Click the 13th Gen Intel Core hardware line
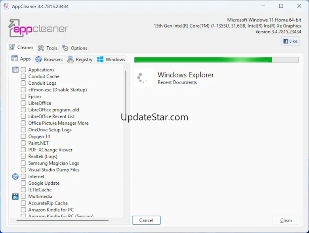This screenshot has height=233, width=309. coord(227,26)
